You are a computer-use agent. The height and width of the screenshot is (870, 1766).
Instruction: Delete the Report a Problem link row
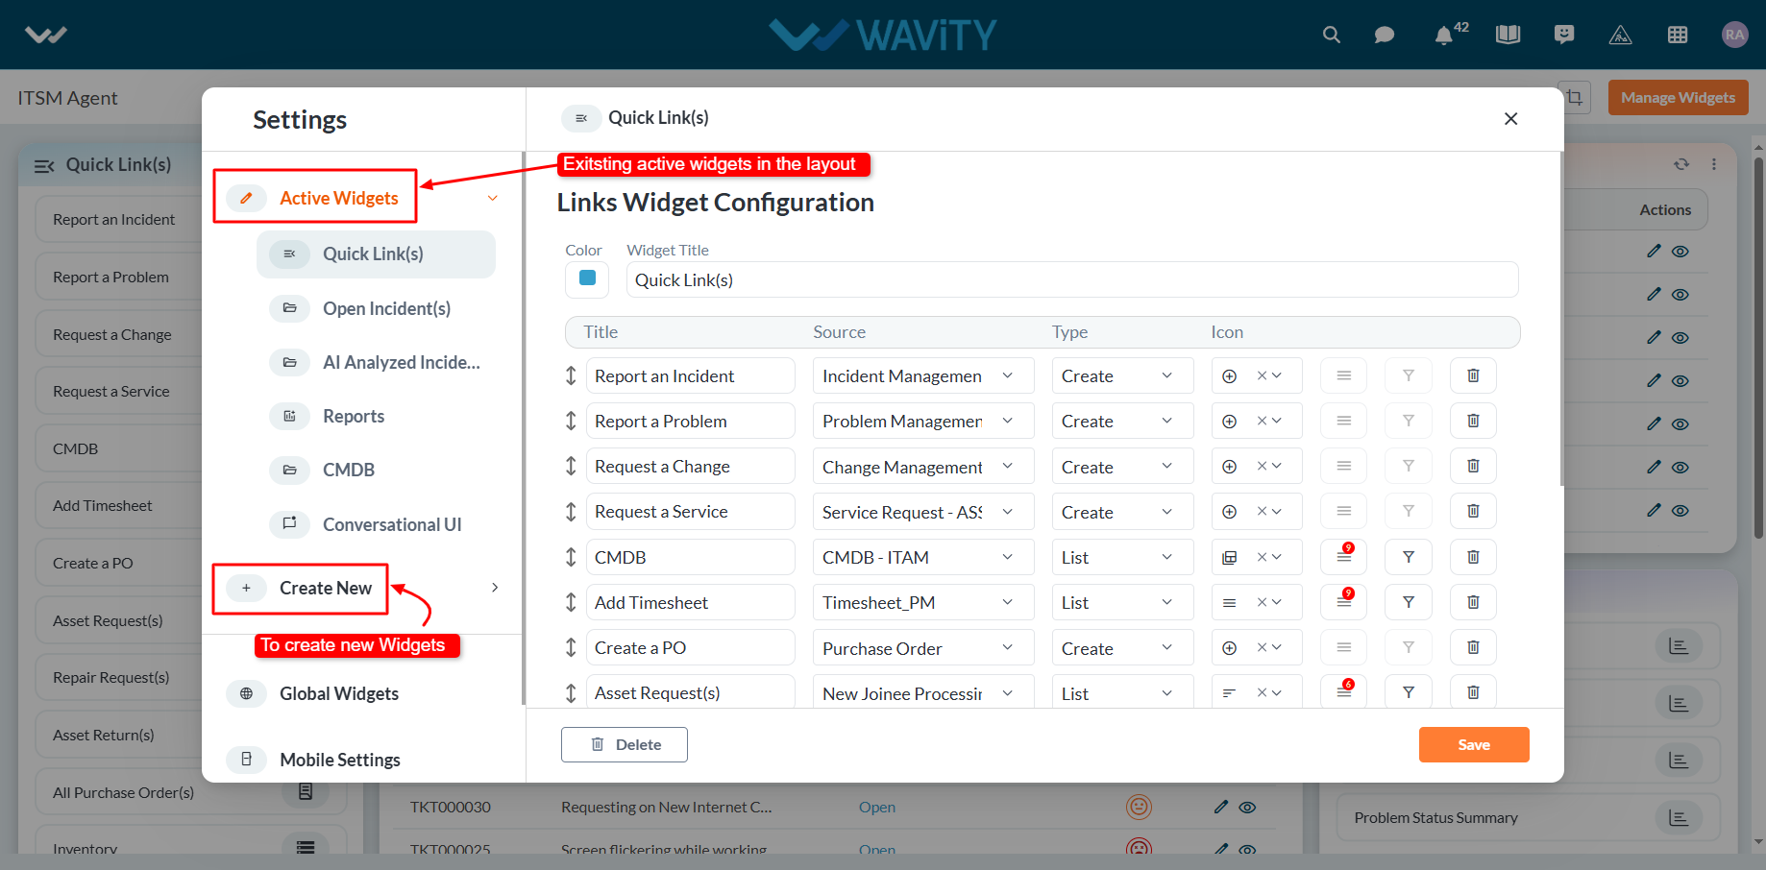pos(1473,421)
